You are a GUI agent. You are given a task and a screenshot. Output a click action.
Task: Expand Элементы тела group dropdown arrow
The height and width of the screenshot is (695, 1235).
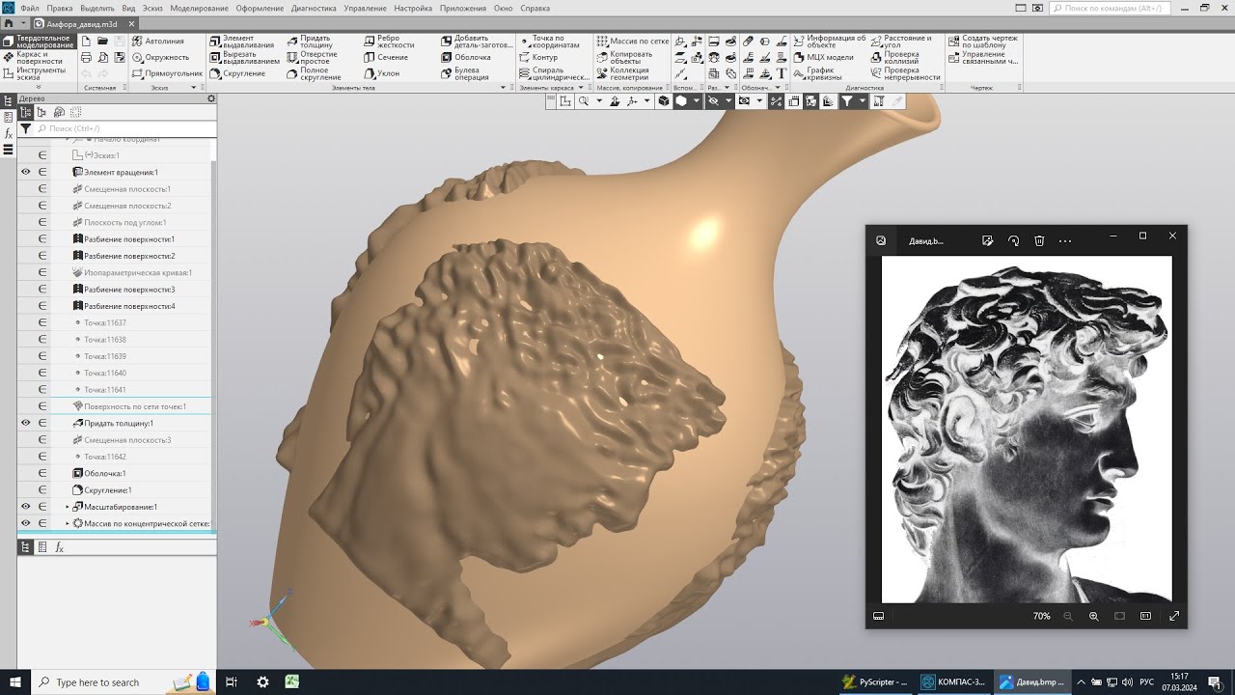[503, 88]
